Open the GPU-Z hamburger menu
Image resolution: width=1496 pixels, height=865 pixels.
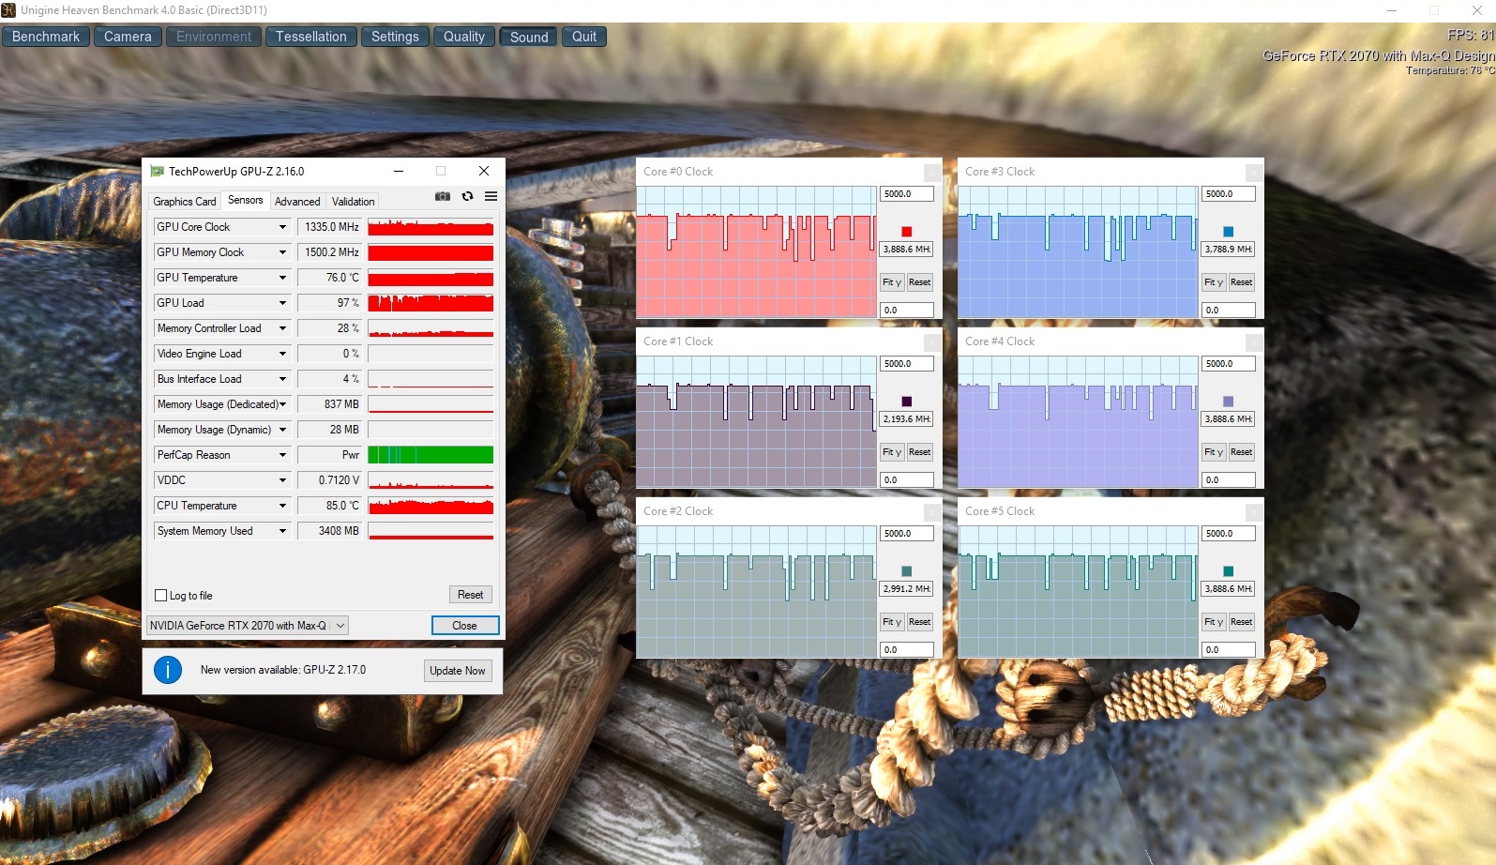491,196
